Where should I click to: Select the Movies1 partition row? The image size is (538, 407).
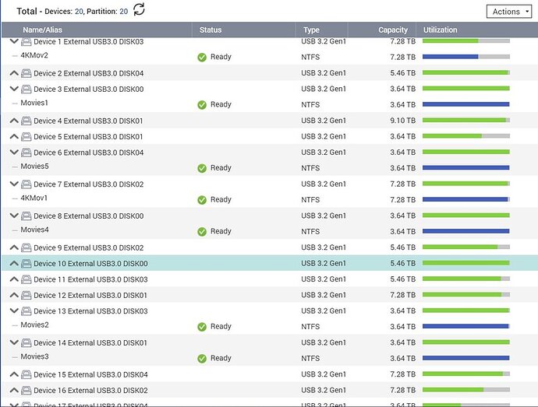pyautogui.click(x=269, y=104)
